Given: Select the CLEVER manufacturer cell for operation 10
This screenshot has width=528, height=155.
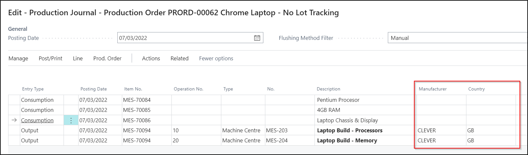Looking at the screenshot, I should (441, 130).
